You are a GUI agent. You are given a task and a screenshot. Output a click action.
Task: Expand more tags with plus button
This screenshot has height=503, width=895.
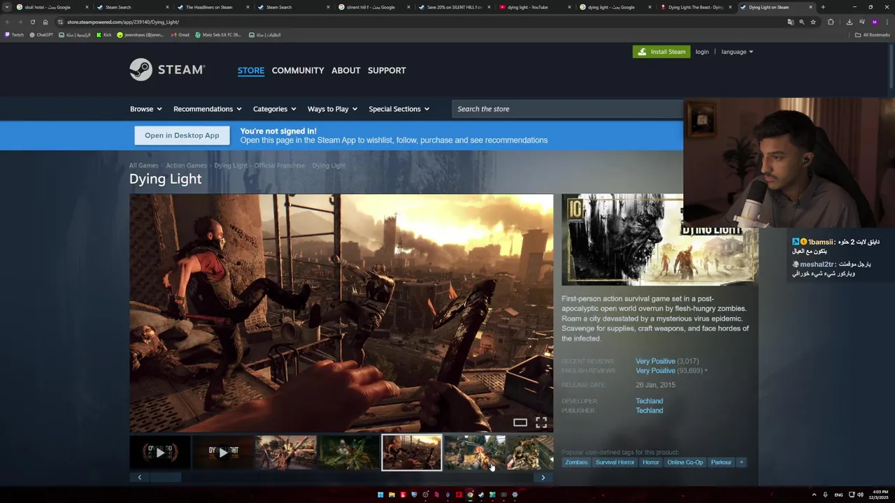tap(742, 462)
